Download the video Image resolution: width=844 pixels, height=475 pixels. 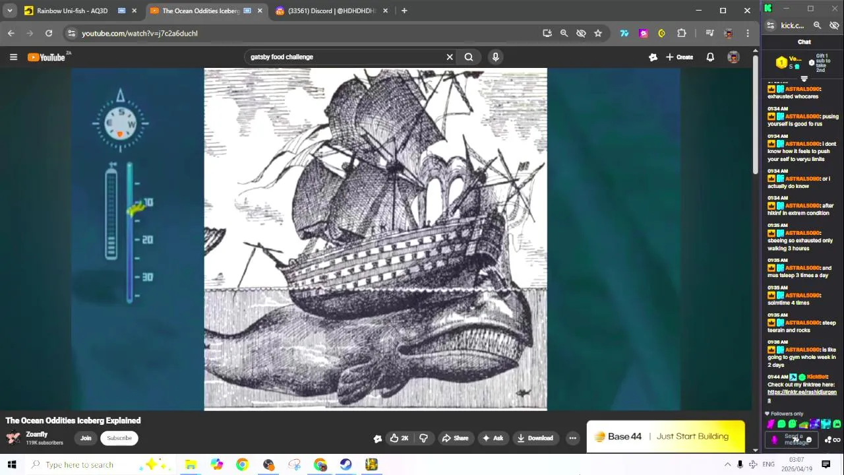point(535,438)
